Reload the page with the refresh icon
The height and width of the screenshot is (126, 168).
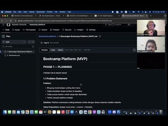click(10, 21)
